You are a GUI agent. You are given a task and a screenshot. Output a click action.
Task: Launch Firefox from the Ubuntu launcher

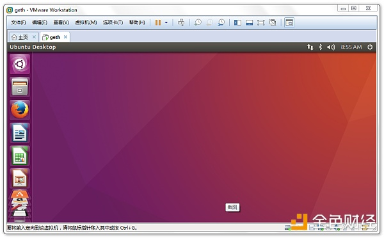pyautogui.click(x=20, y=109)
